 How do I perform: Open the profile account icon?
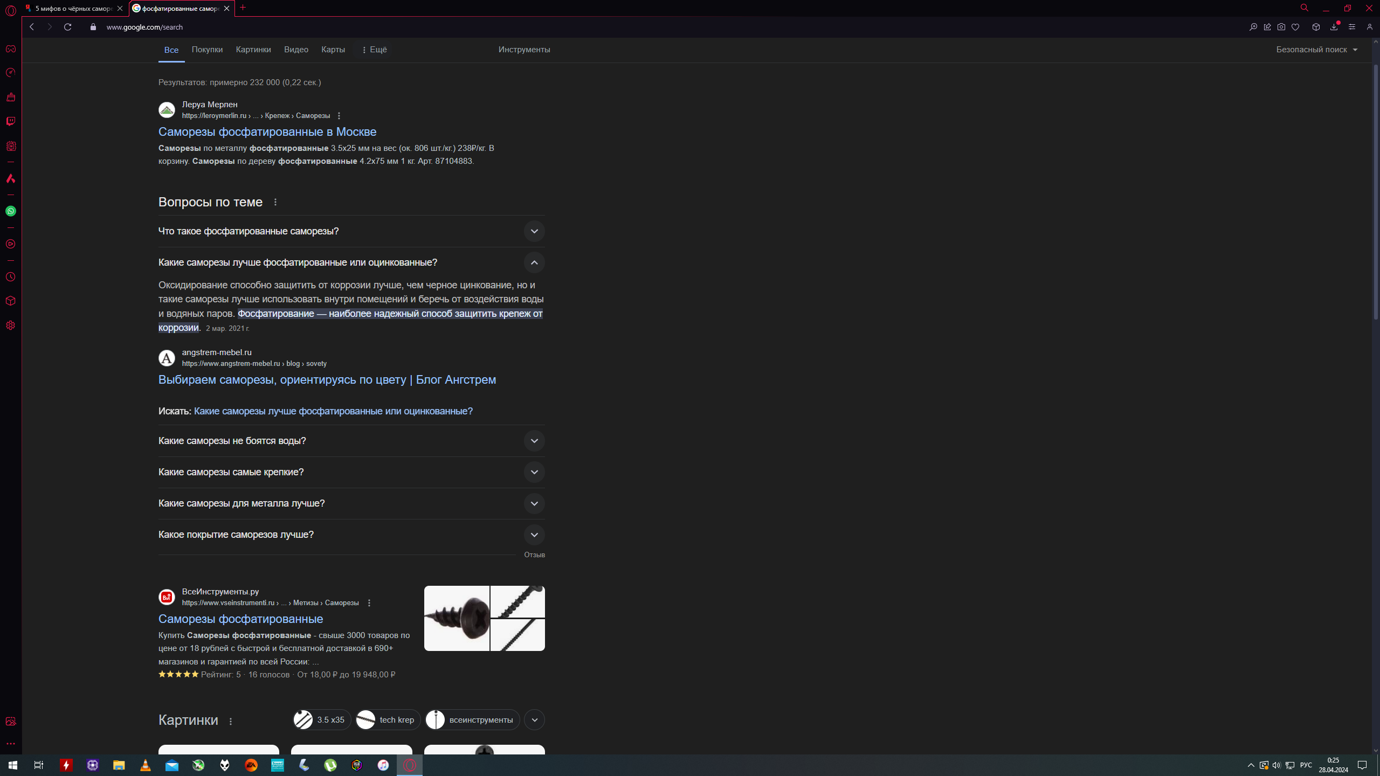(x=1370, y=27)
